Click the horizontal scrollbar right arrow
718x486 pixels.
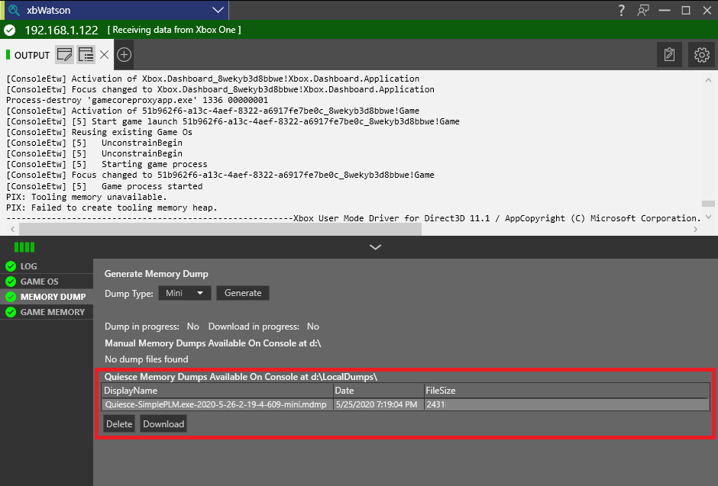696,229
